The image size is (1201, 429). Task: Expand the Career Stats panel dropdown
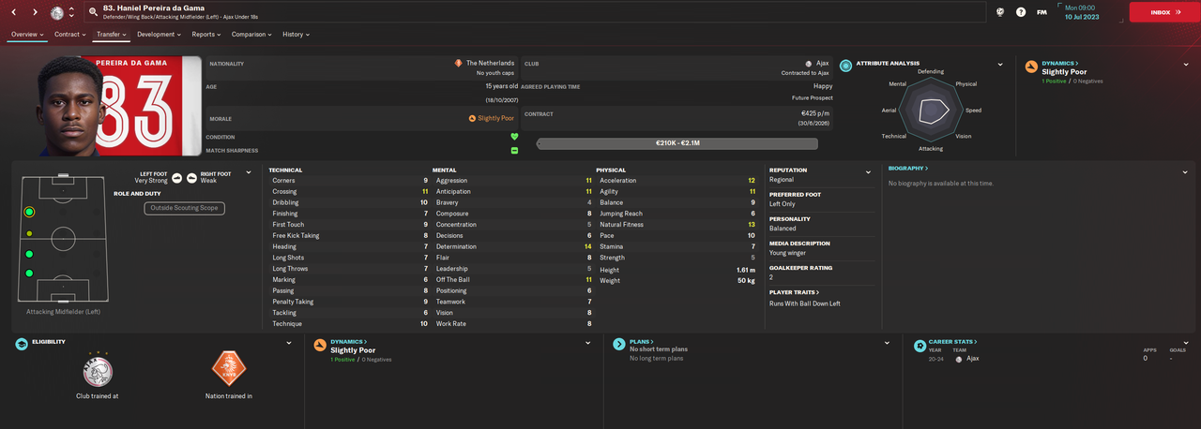tap(1186, 343)
